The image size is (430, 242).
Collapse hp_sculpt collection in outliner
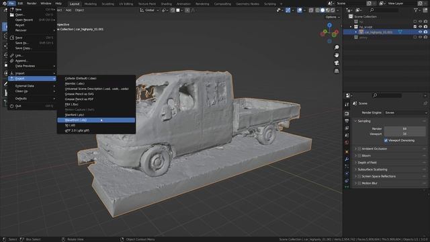pos(351,27)
